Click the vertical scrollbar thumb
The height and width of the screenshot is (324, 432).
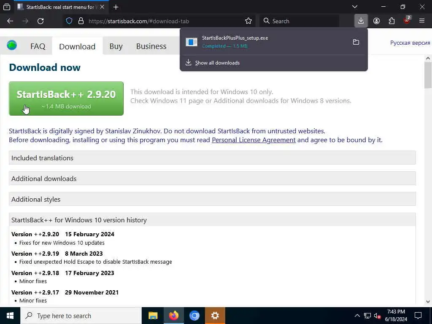[x=428, y=75]
